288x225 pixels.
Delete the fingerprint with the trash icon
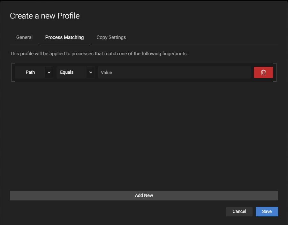[263, 72]
